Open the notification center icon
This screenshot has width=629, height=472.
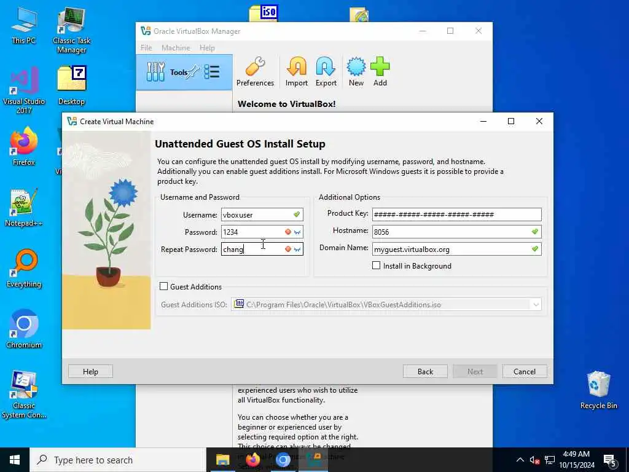tap(609, 460)
